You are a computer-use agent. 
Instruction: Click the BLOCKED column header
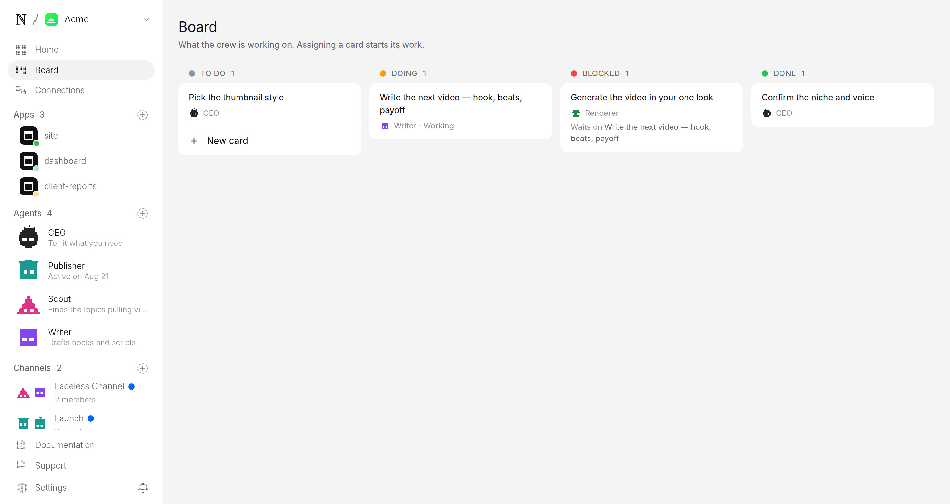pyautogui.click(x=599, y=73)
